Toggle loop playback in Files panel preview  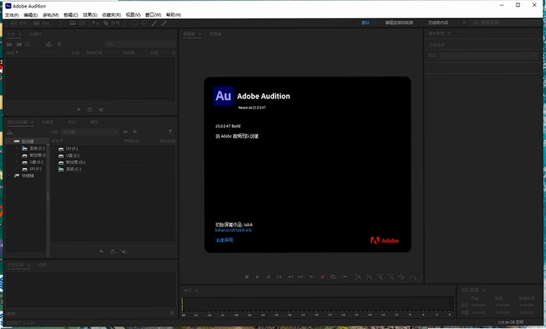click(90, 109)
